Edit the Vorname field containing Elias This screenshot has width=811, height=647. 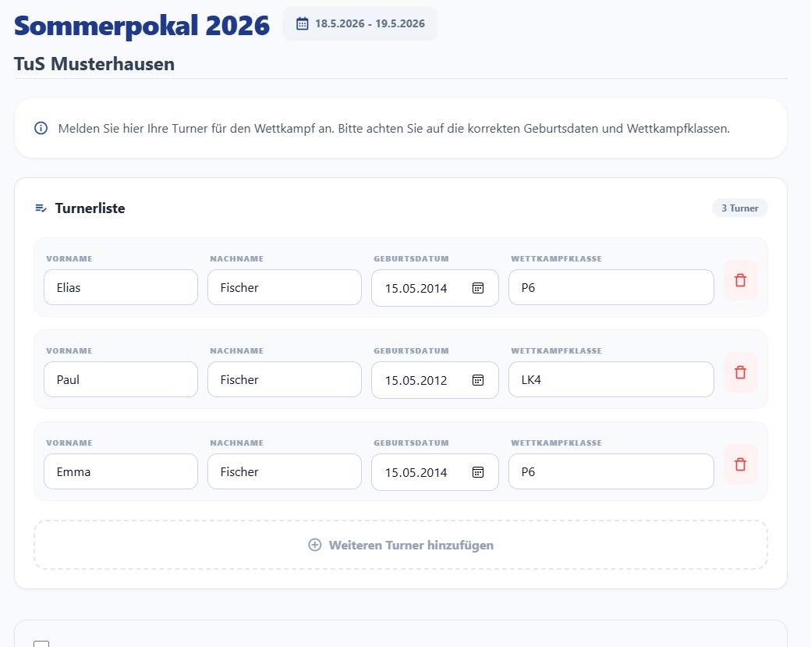(x=121, y=287)
